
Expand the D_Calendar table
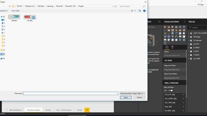click(189, 40)
